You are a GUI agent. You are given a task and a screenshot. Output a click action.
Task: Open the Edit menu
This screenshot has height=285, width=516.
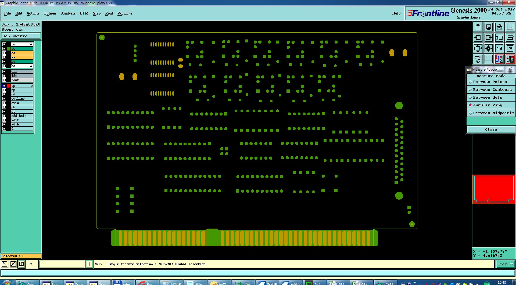tap(19, 13)
